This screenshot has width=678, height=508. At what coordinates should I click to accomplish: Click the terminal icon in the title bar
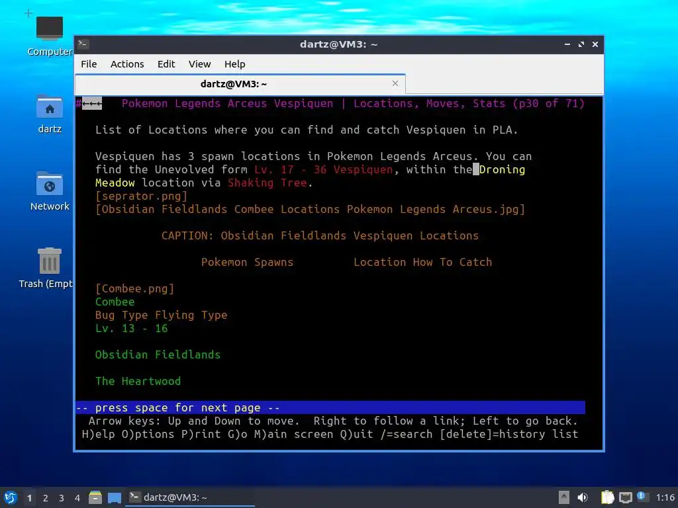(83, 44)
